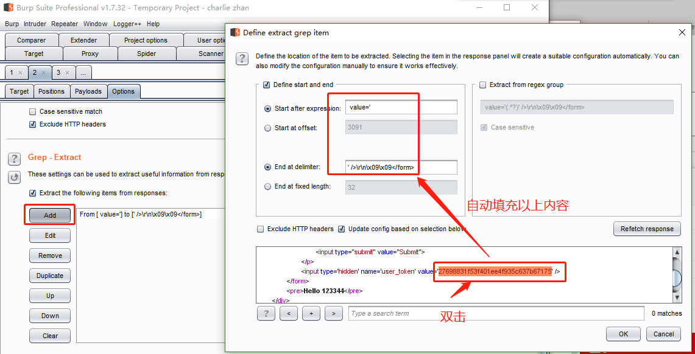Viewport: 695px width, 354px height.
Task: Select the From [ value='] extract list row
Action: (x=150, y=214)
